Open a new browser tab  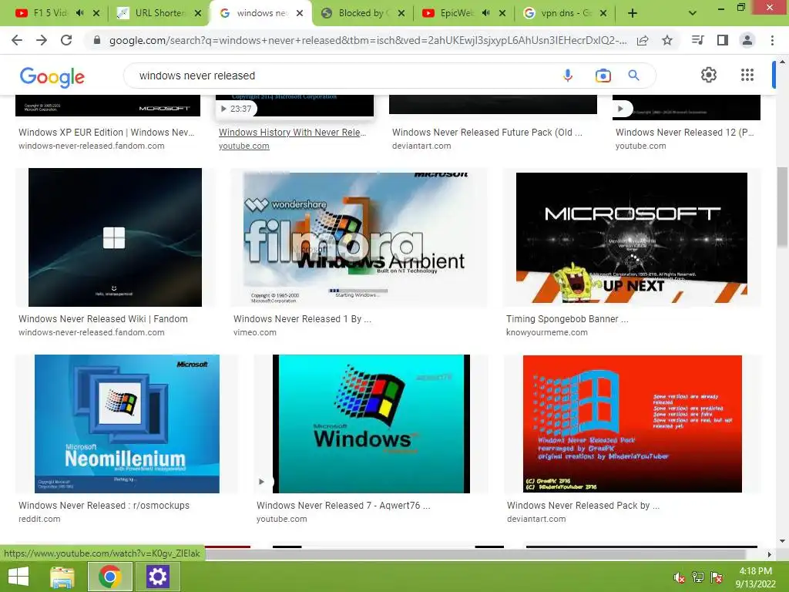633,13
